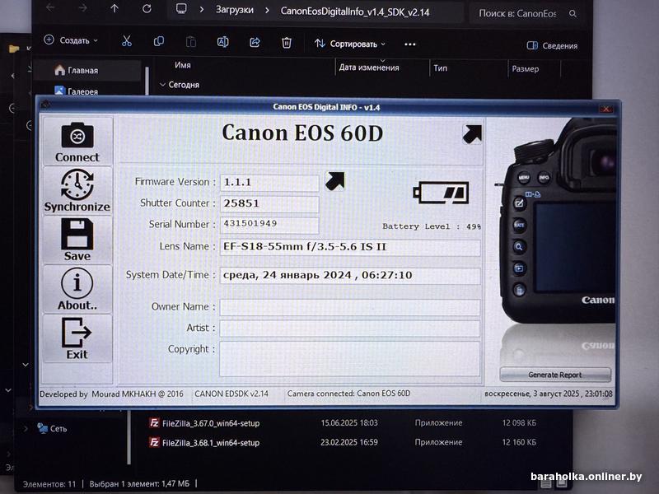The width and height of the screenshot is (659, 494).
Task: Click the CanonEosDigitalInfo_v1.4_SDK_v2.14 breadcrumb
Action: click(355, 12)
